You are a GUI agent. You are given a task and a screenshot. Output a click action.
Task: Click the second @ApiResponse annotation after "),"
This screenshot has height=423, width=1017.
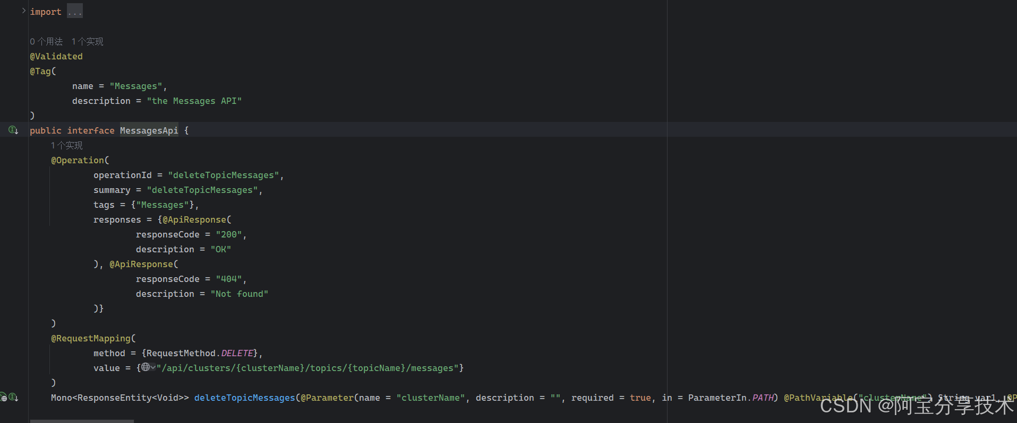141,264
